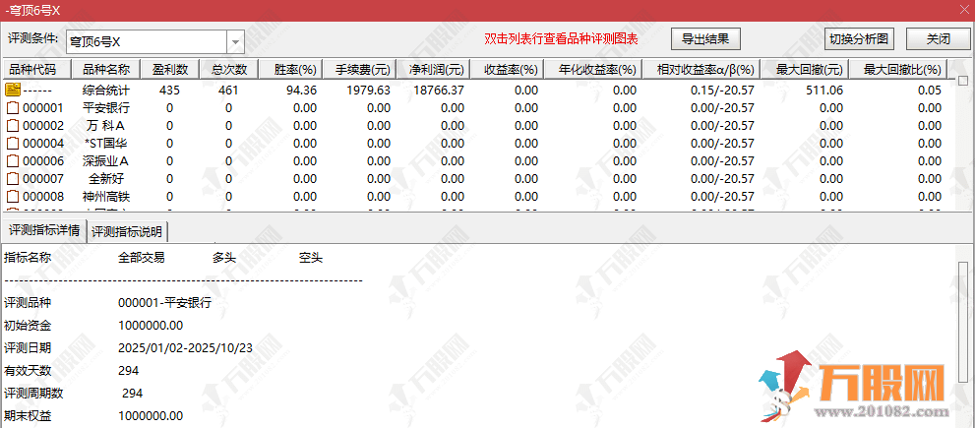Select the icon next to 000002 万科A
Screen dimensions: 975x428
(x=13, y=126)
